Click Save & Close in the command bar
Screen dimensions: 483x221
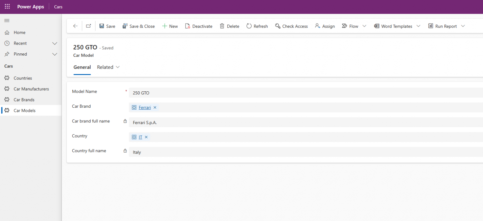[x=139, y=26]
